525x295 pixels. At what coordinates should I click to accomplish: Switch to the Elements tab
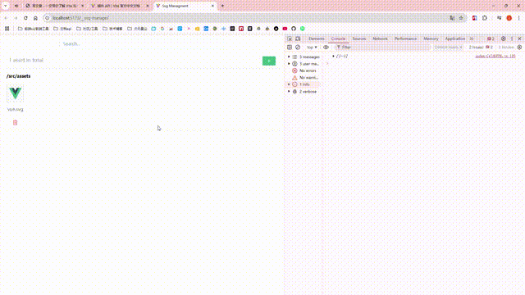point(316,39)
